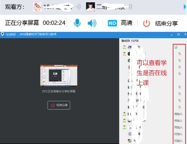Toggle the topmost muted microphone icon in the member list

tap(179, 54)
